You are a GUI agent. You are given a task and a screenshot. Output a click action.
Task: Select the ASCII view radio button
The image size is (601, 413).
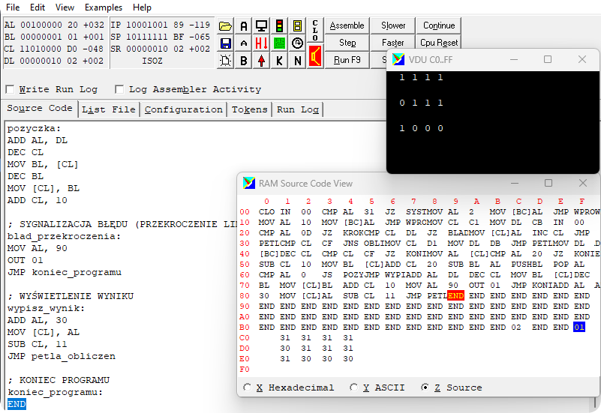355,388
